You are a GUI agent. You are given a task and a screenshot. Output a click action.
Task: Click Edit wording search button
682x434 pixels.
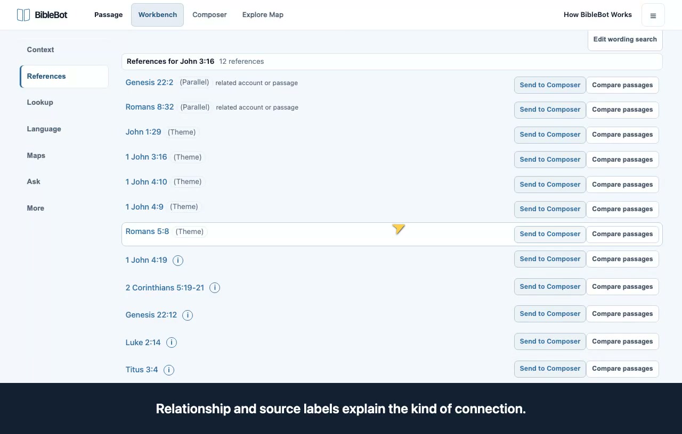tap(625, 39)
